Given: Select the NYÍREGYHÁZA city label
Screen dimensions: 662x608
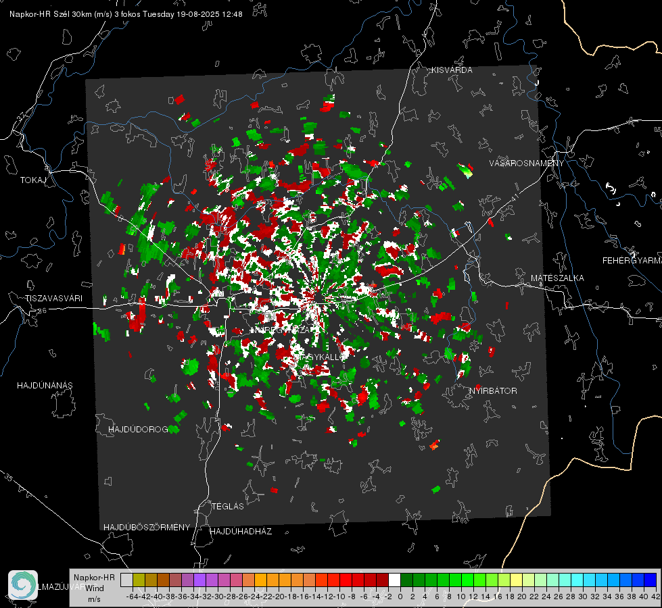Looking at the screenshot, I should [x=281, y=330].
